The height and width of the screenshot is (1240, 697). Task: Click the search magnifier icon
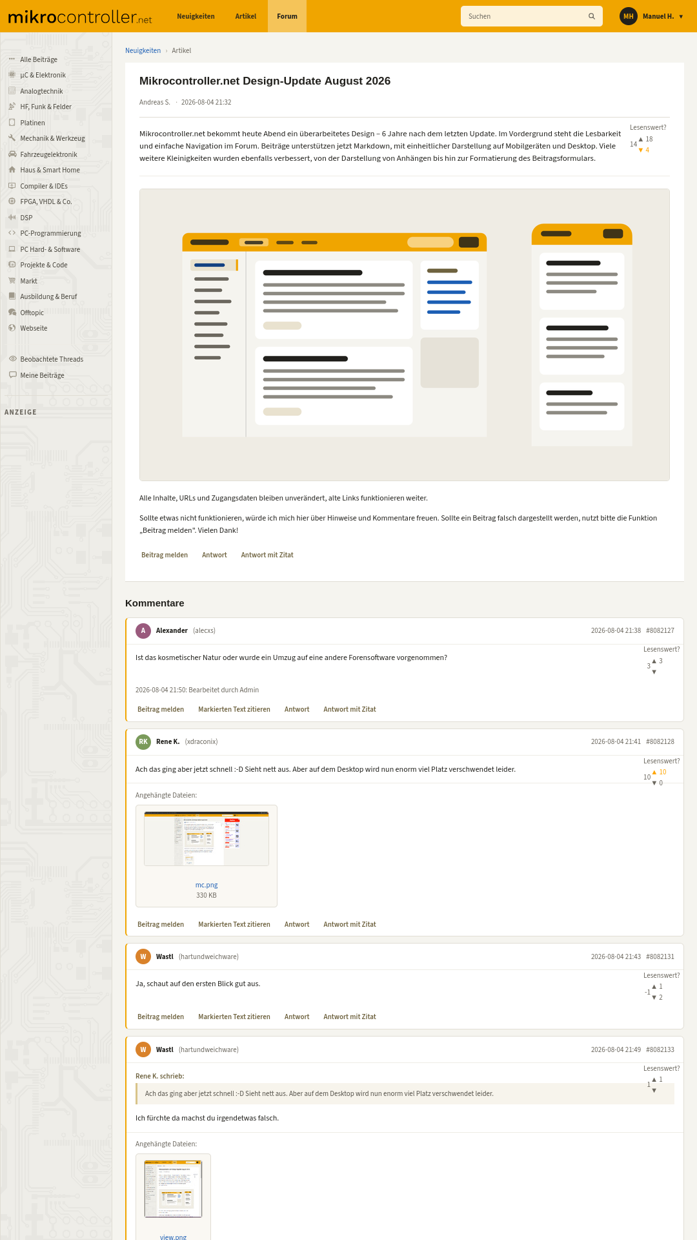591,16
